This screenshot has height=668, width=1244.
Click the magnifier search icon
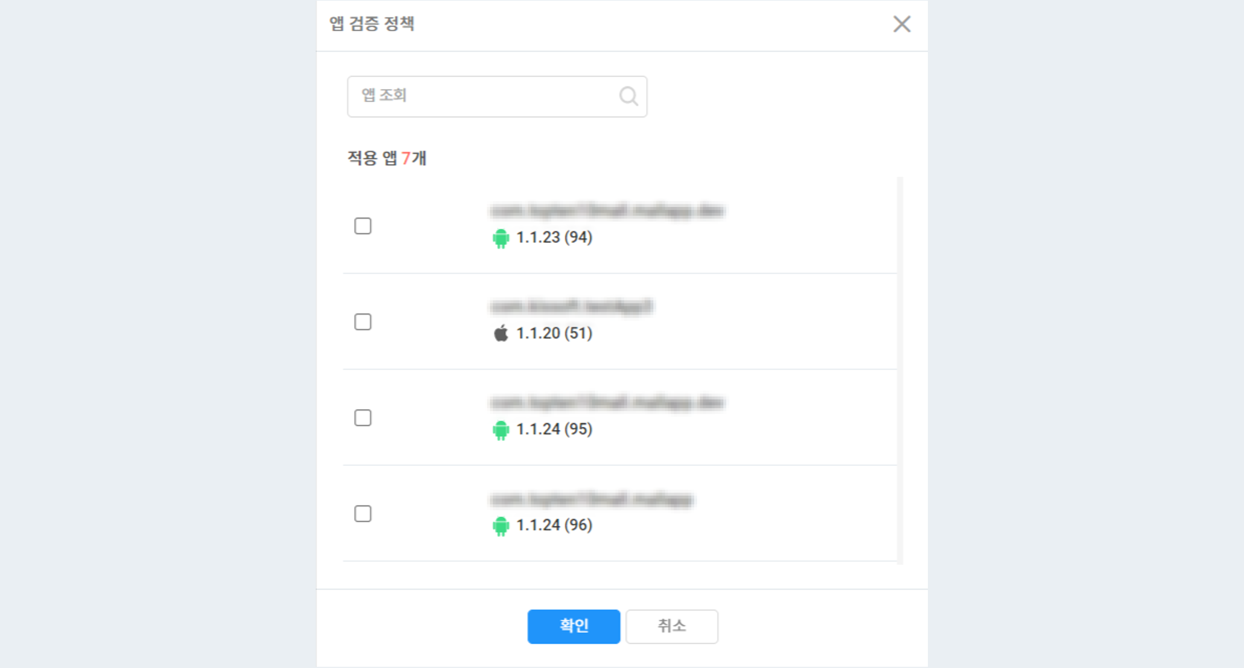pyautogui.click(x=628, y=96)
